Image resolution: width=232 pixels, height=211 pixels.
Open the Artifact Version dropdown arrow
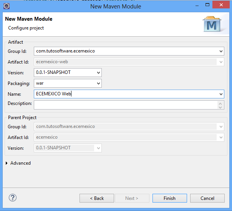(98, 73)
